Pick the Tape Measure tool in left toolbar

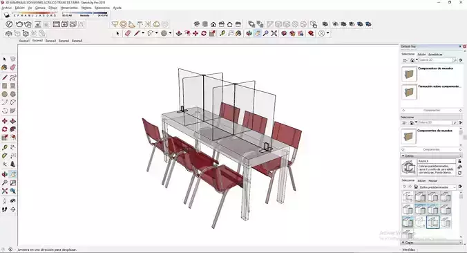coord(4,147)
